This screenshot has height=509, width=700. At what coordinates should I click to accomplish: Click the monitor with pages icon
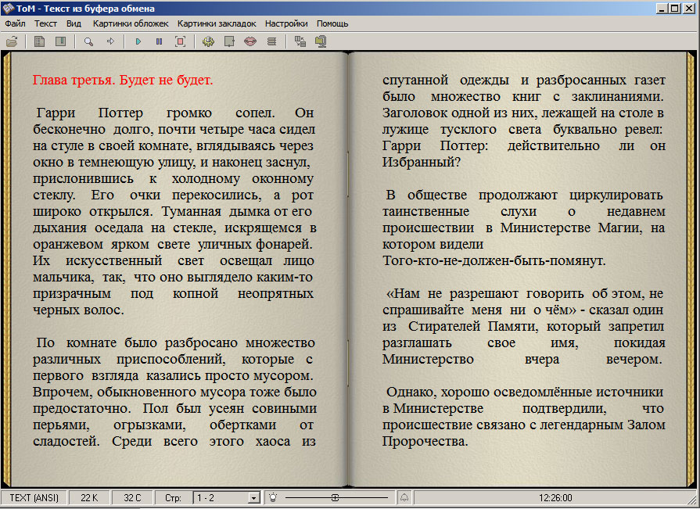pyautogui.click(x=321, y=41)
